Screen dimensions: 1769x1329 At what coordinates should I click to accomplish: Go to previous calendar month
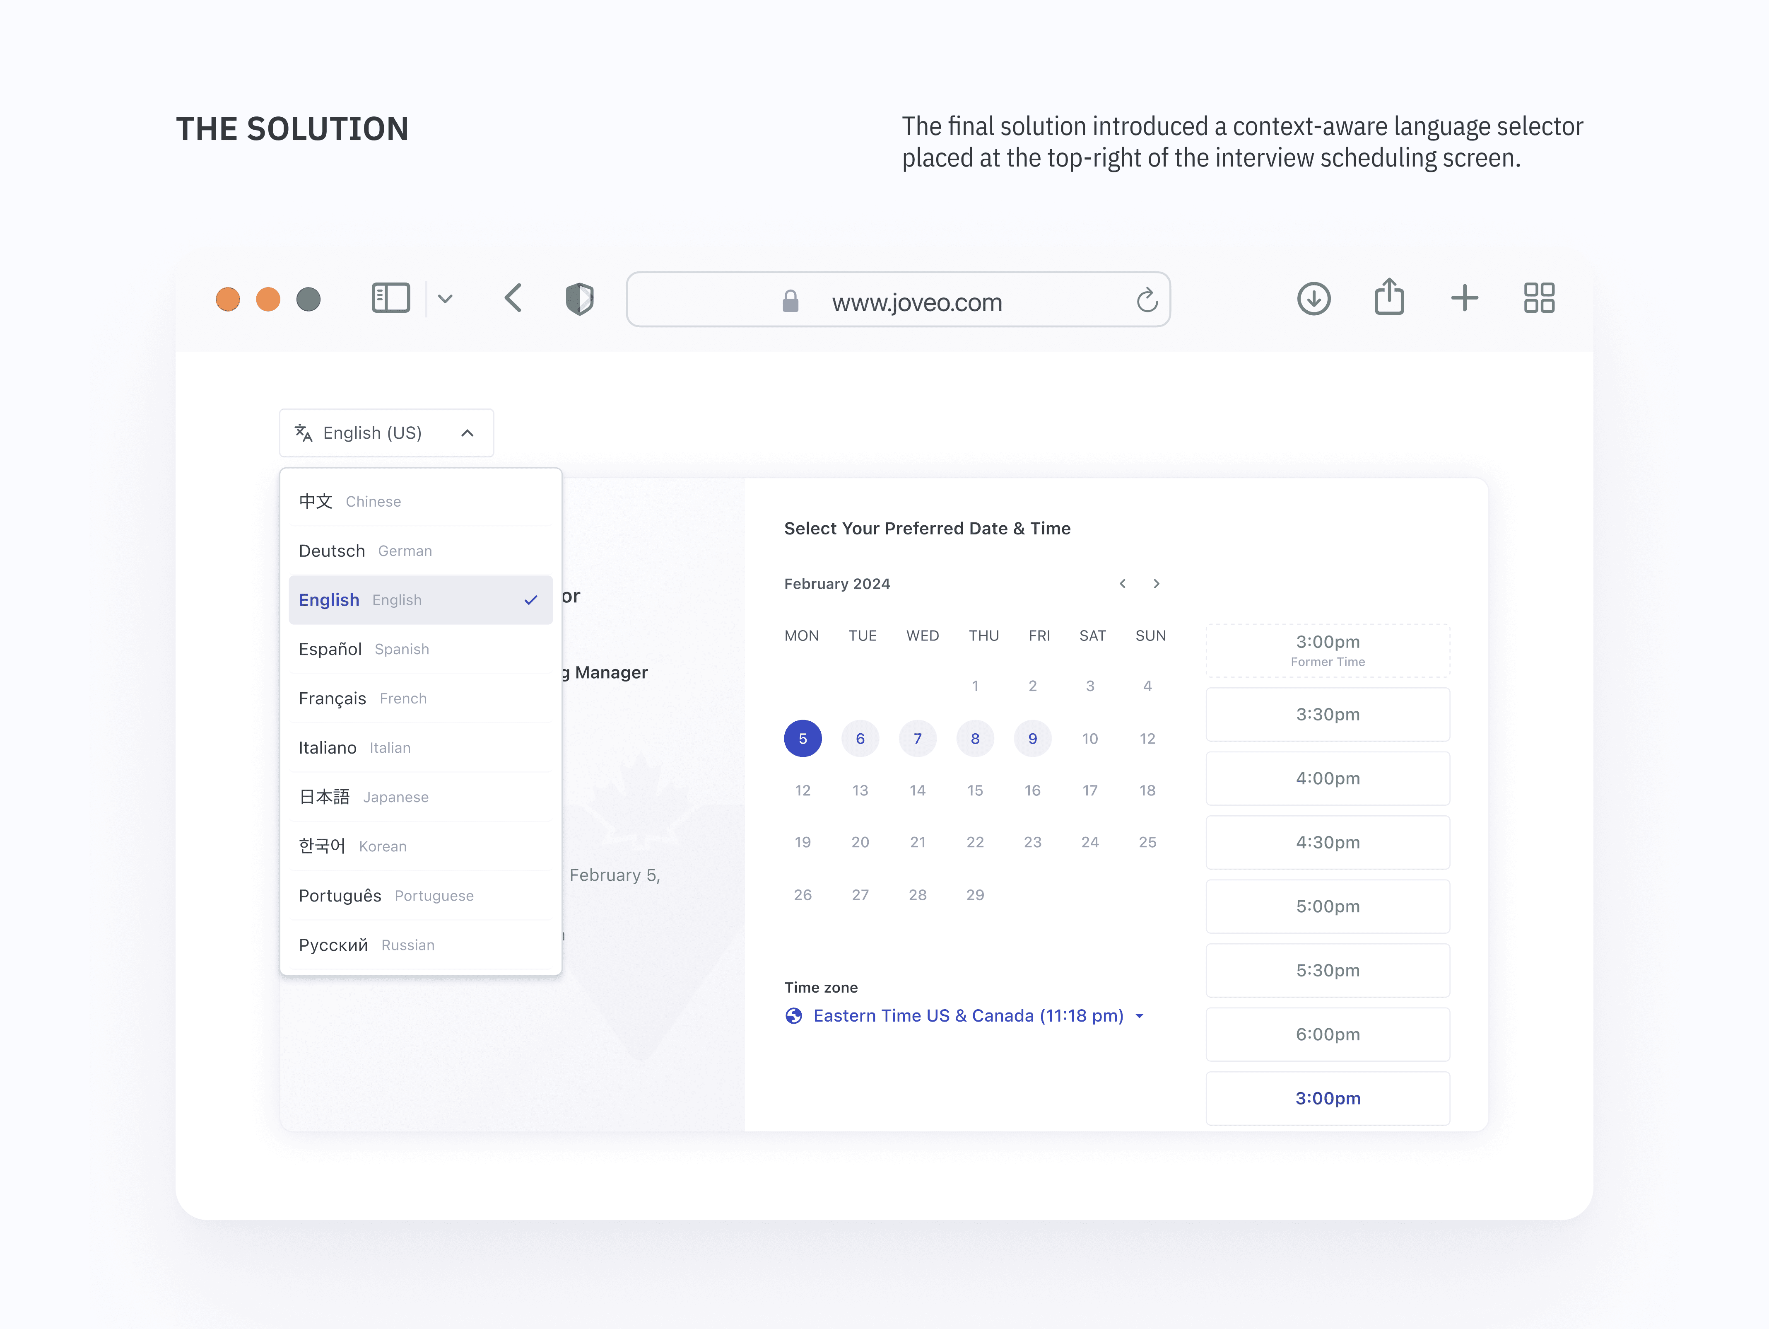1123,583
